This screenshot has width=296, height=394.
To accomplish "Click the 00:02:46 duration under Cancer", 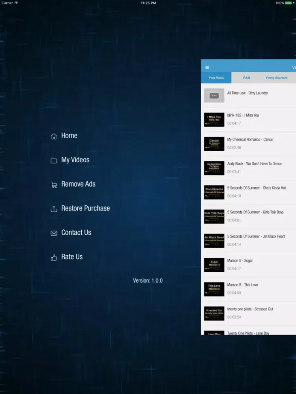I will 234,147.
